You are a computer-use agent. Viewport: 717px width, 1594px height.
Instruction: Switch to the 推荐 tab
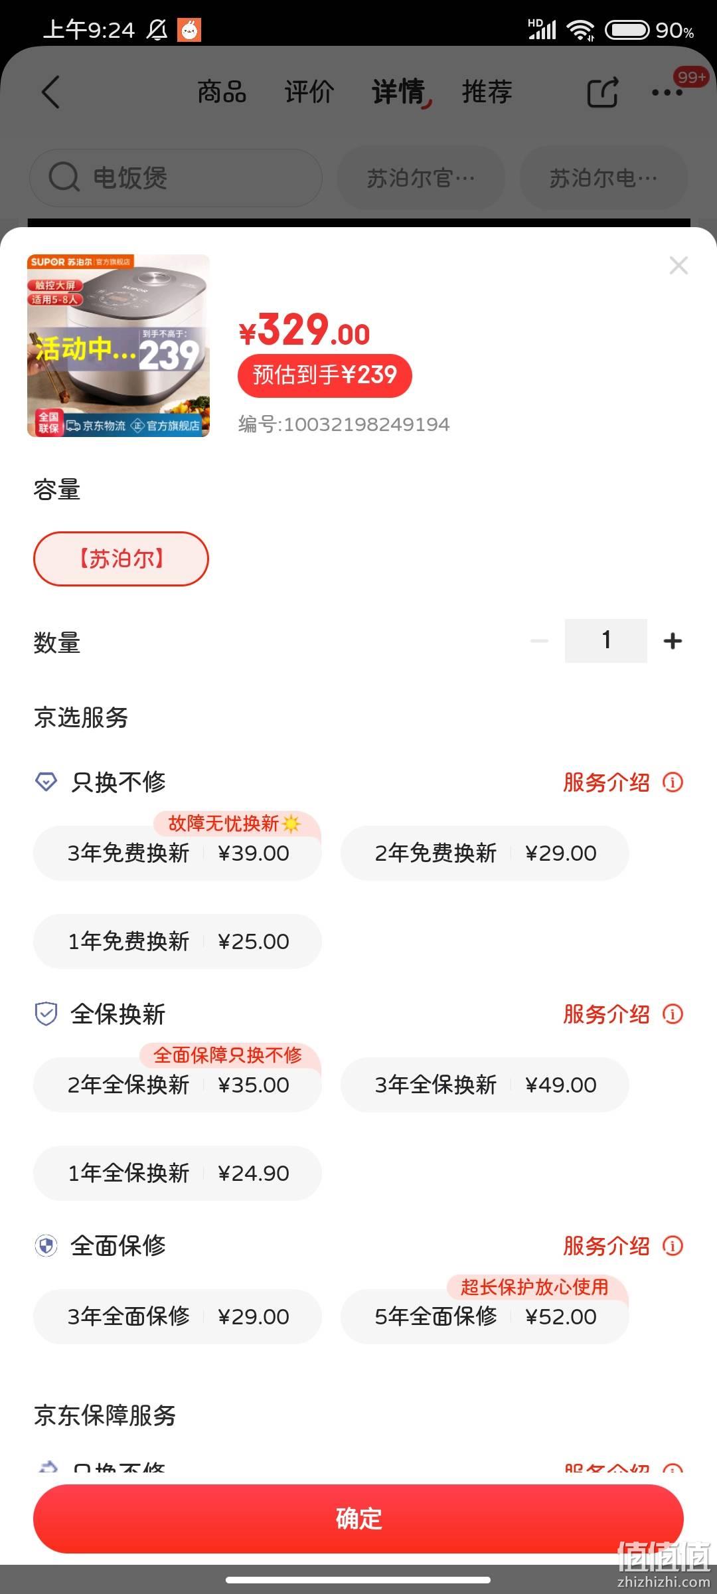click(487, 92)
